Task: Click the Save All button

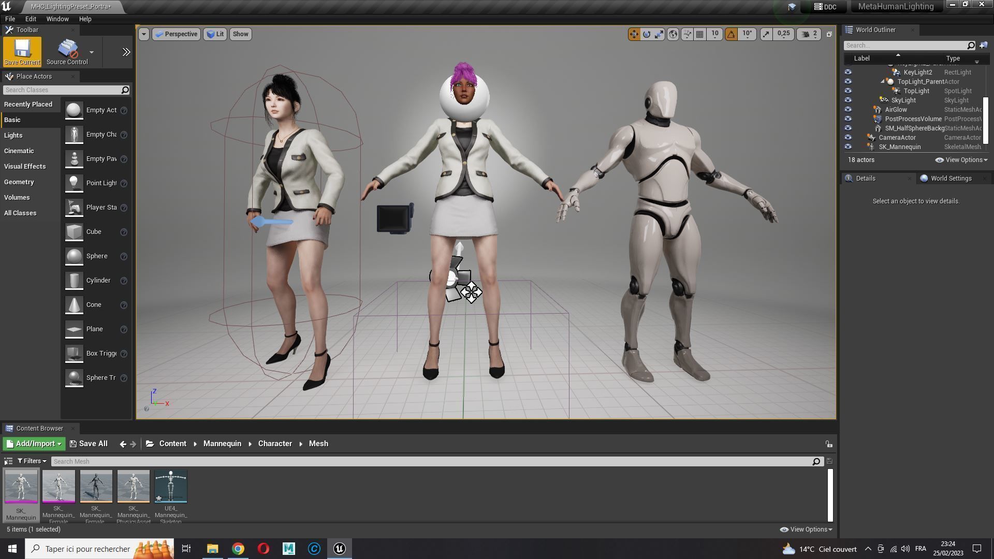Action: click(x=89, y=444)
